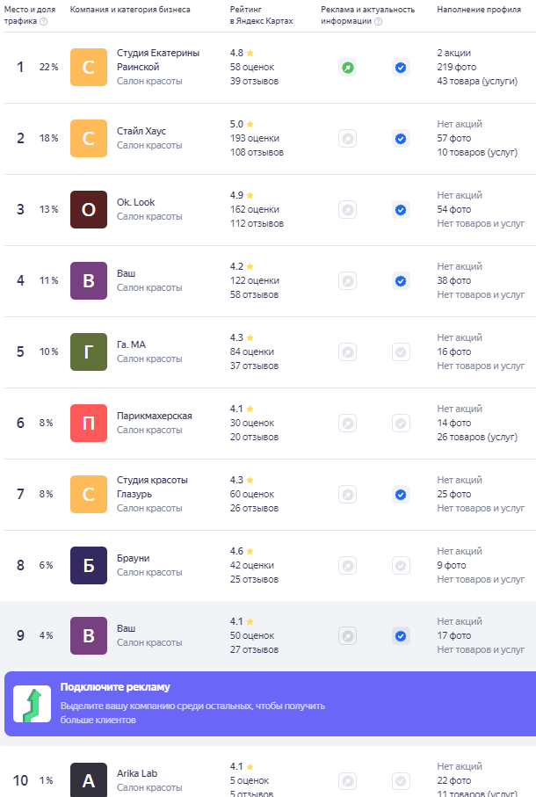
Task: Open the dark red O avatar of Ok. Look
Action: pyautogui.click(x=89, y=209)
